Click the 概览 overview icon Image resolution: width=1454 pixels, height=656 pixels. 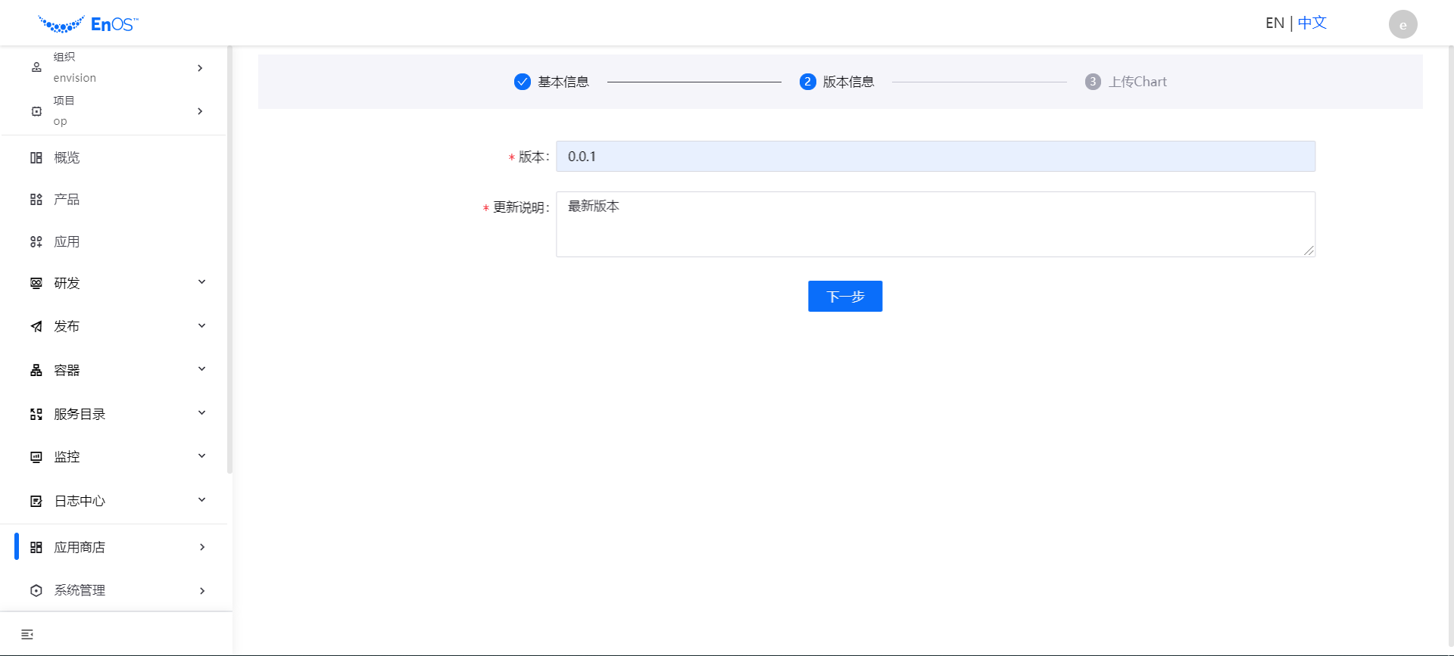36,157
